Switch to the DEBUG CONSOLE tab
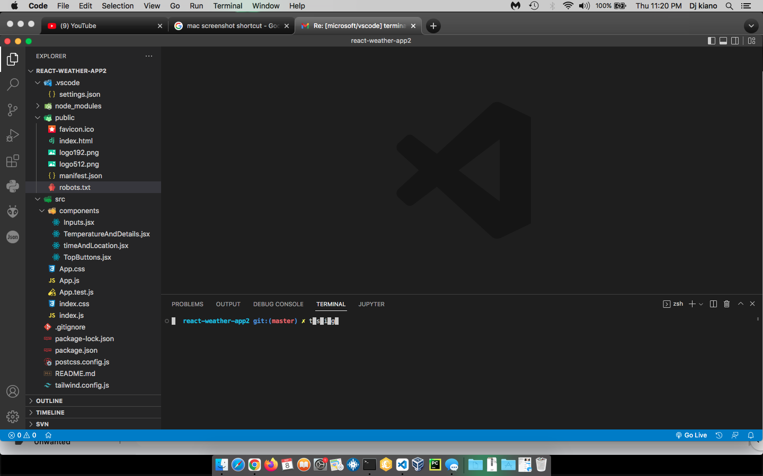 (x=278, y=304)
